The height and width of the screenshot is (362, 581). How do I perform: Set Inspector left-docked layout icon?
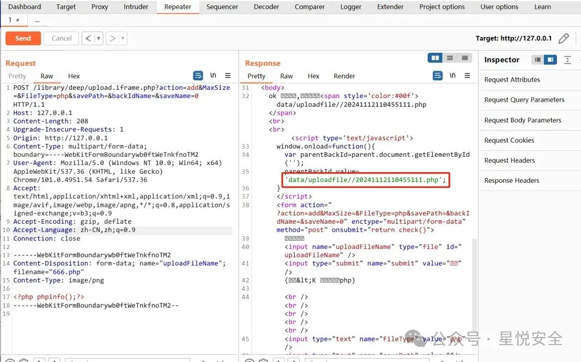[537, 59]
